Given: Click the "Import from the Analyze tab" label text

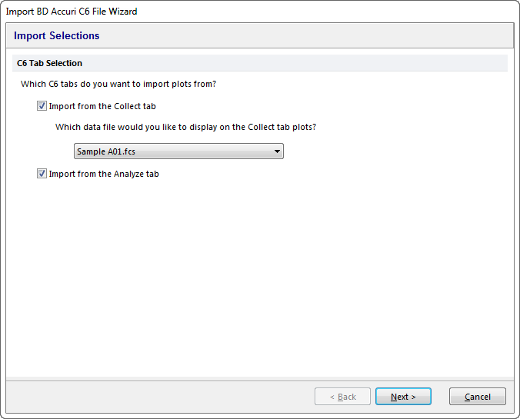Looking at the screenshot, I should coord(104,174).
